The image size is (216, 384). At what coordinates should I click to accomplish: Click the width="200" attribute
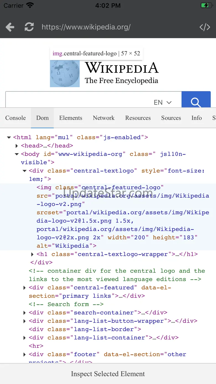click(128, 238)
